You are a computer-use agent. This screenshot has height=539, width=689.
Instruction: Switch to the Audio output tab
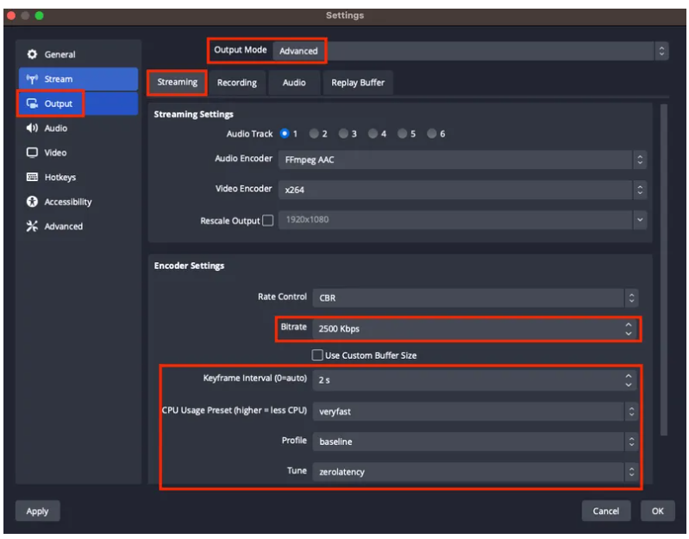tap(294, 83)
